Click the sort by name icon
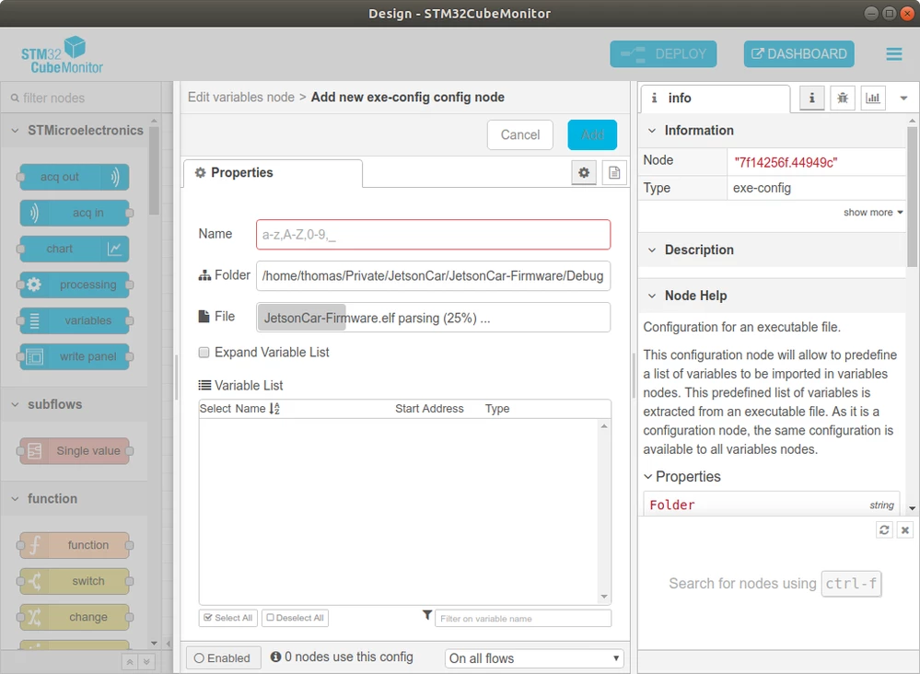This screenshot has width=920, height=674. tap(274, 409)
